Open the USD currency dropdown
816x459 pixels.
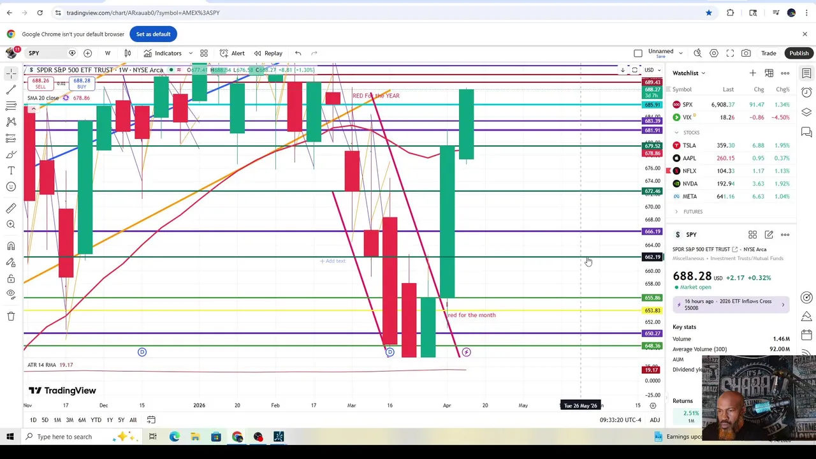(x=652, y=69)
